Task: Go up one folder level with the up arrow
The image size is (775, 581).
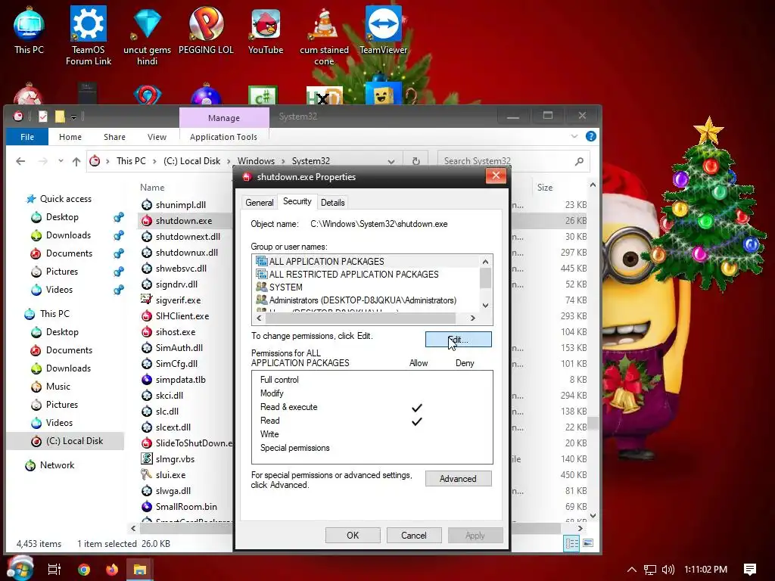Action: (76, 161)
